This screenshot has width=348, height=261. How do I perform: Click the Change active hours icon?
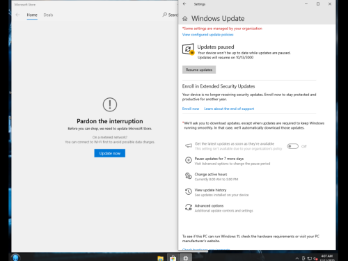point(189,176)
